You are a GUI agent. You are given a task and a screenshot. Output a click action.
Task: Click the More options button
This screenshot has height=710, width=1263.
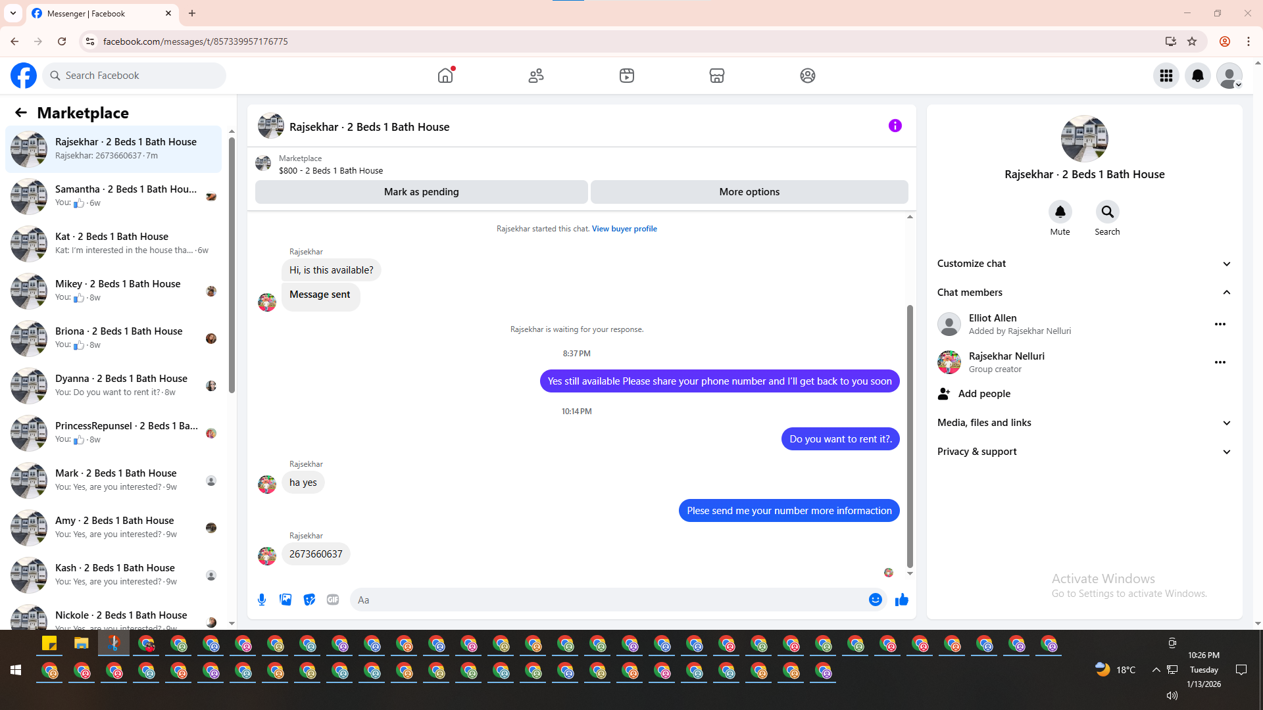tap(749, 192)
